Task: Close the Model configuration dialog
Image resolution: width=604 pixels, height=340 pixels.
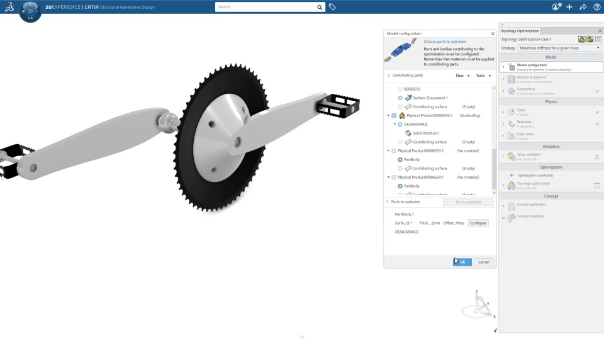Action: coord(493,33)
